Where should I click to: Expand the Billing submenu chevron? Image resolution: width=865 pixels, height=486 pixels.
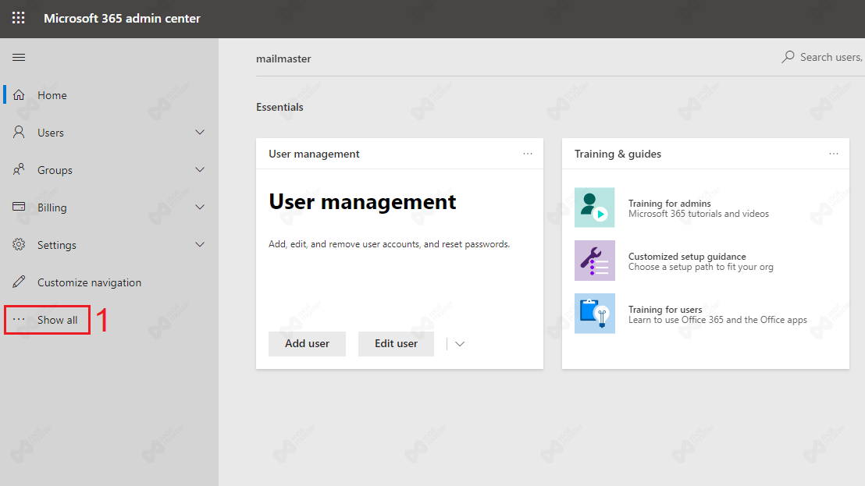[x=200, y=208]
